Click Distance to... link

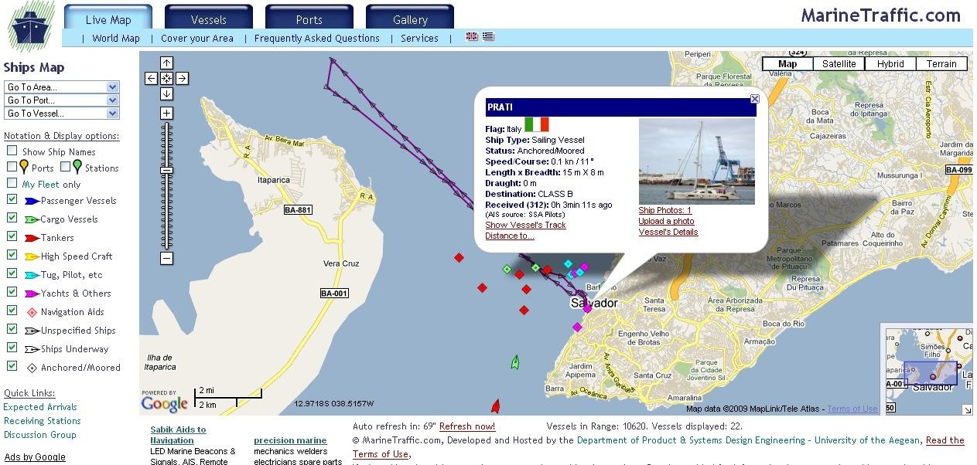click(510, 236)
